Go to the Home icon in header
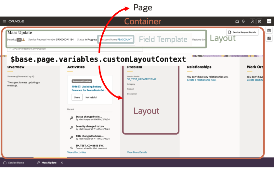Screen dimensions: 274x170 (x=237, y=21)
